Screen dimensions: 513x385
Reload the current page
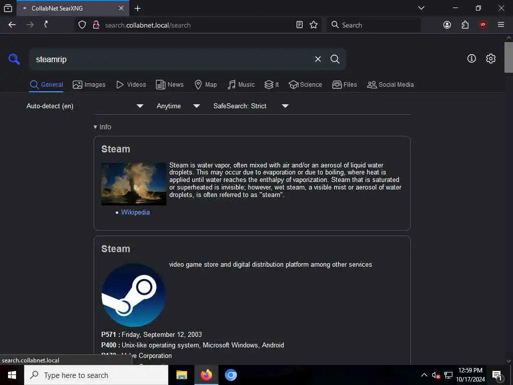point(46,25)
